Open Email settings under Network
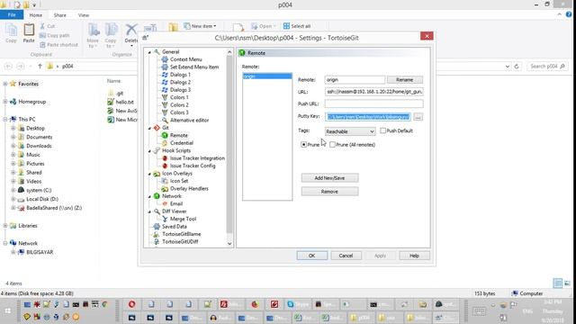Viewport: 576px width, 324px height. tap(176, 203)
